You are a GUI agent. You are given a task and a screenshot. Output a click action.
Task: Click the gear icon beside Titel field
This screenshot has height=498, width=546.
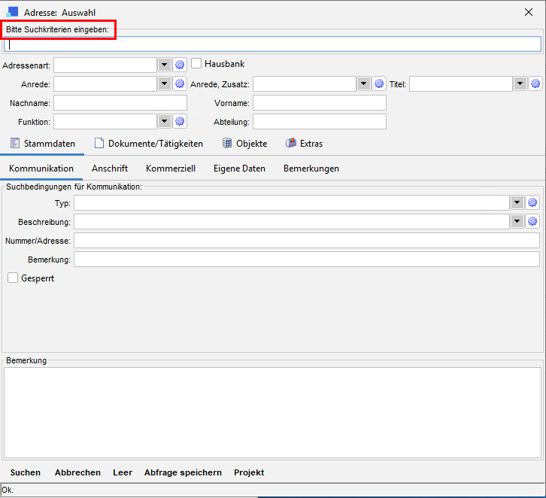[535, 84]
